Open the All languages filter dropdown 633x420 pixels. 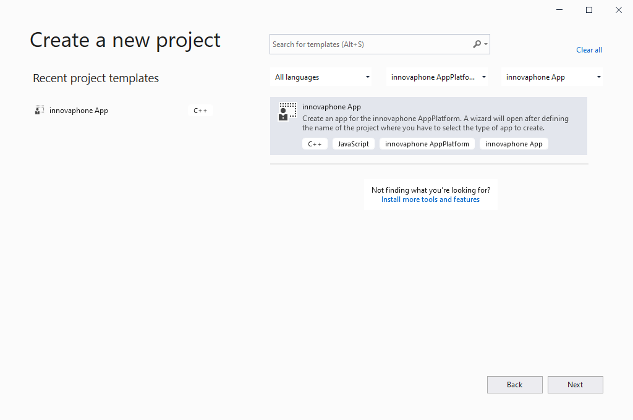[x=323, y=77]
